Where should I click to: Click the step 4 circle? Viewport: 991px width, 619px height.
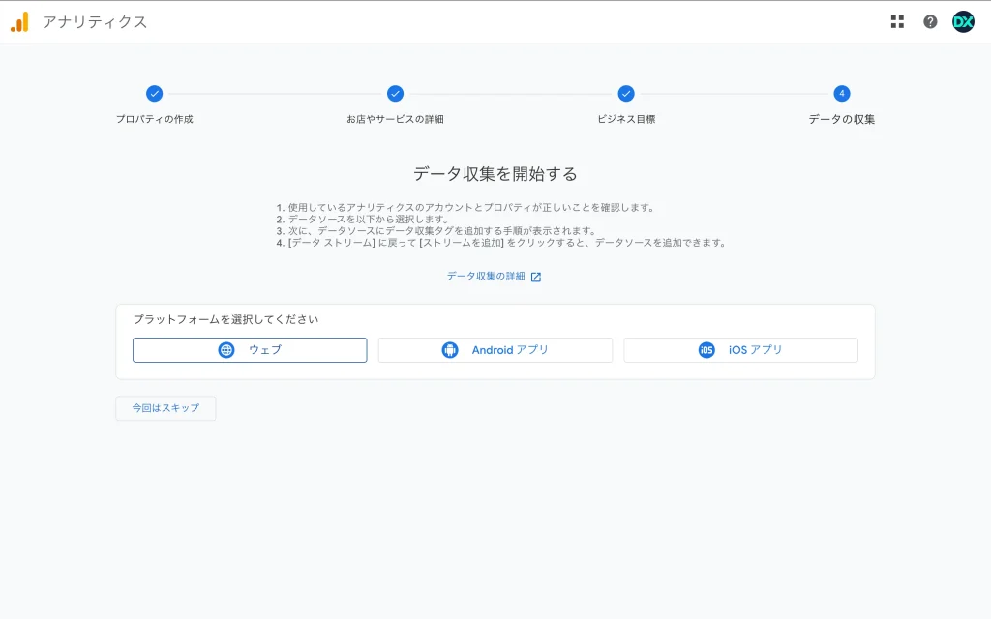pyautogui.click(x=842, y=94)
